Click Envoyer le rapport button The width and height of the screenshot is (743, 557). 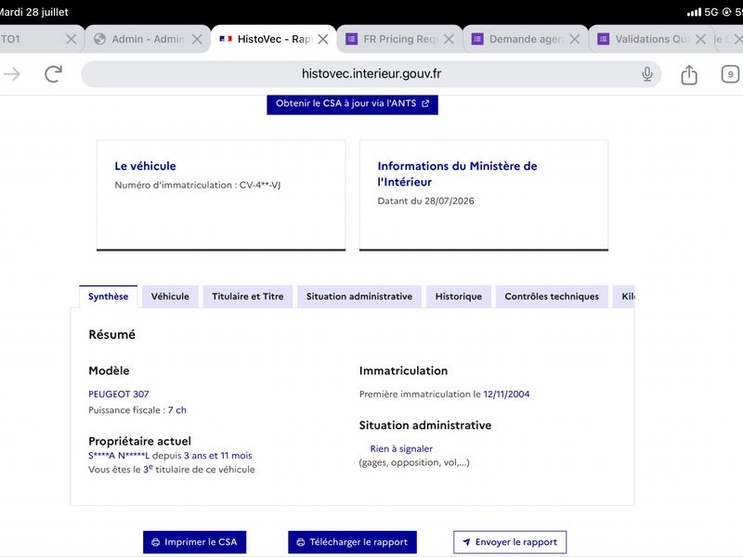tap(510, 542)
